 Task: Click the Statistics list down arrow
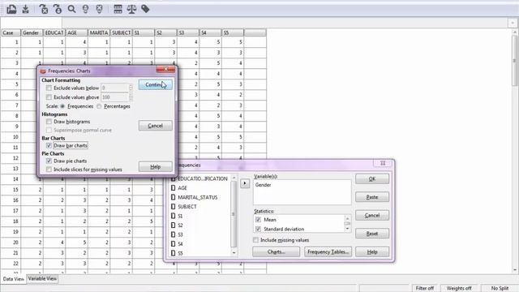(x=347, y=229)
